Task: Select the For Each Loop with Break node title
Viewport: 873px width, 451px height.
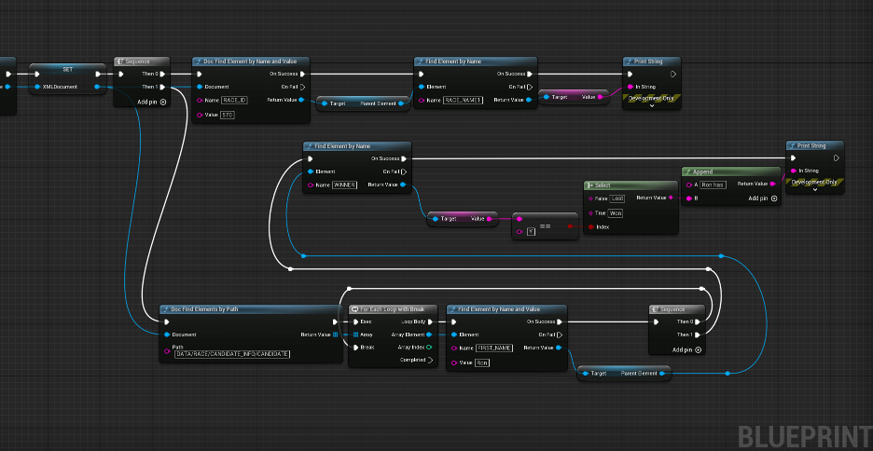Action: 391,308
